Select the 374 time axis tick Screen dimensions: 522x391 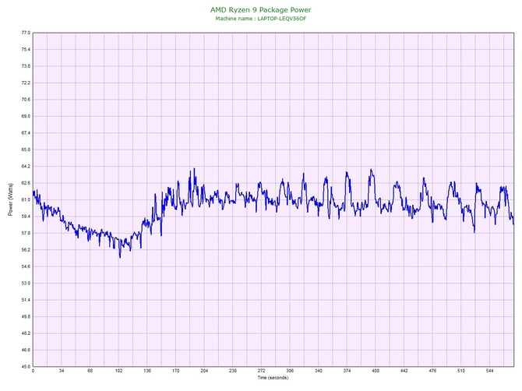point(347,371)
